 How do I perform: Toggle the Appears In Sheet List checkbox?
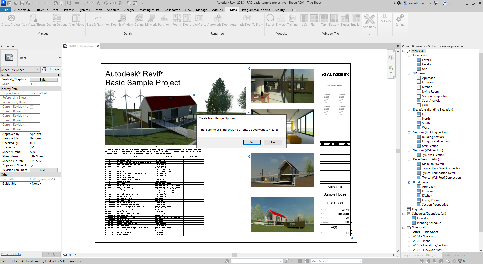[32, 166]
